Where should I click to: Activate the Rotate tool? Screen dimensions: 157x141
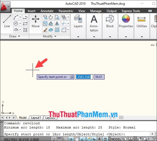pyautogui.click(x=51, y=17)
